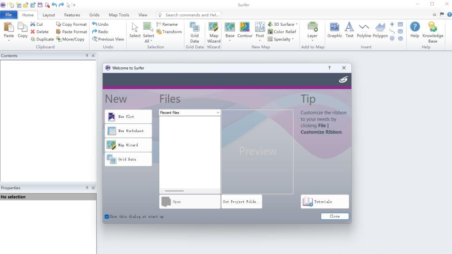Open the Recent Files dropdown
This screenshot has height=254, width=452.
218,113
